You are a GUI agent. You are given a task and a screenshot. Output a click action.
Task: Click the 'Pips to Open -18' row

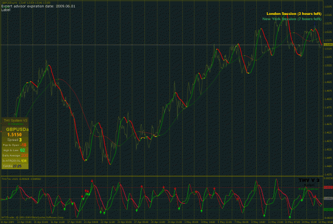pos(15,145)
